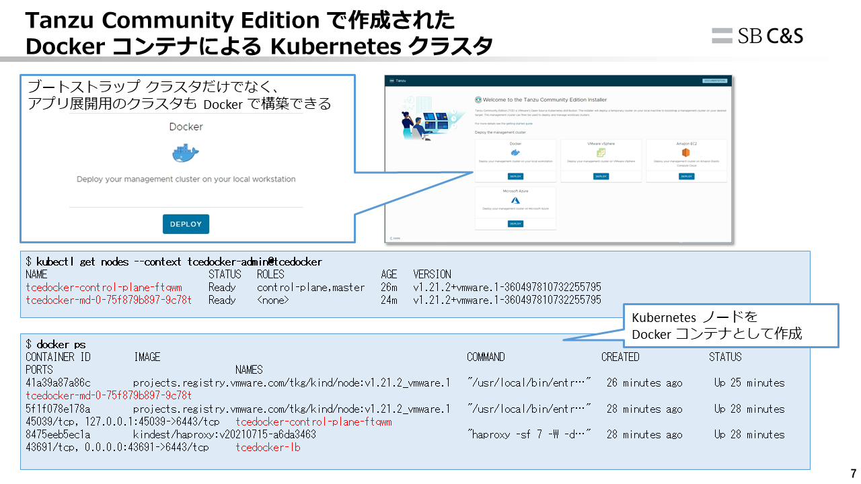Screen dimensions: 861x484
Task: Click the VMware logo in Tanzu header
Action: click(390, 81)
